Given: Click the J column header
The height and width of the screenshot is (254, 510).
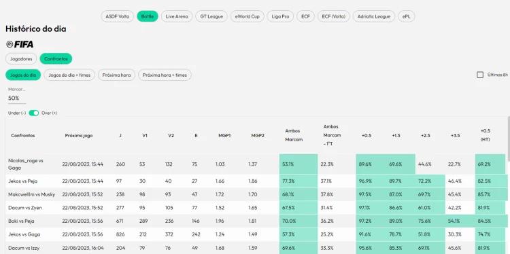Looking at the screenshot, I should pos(120,135).
